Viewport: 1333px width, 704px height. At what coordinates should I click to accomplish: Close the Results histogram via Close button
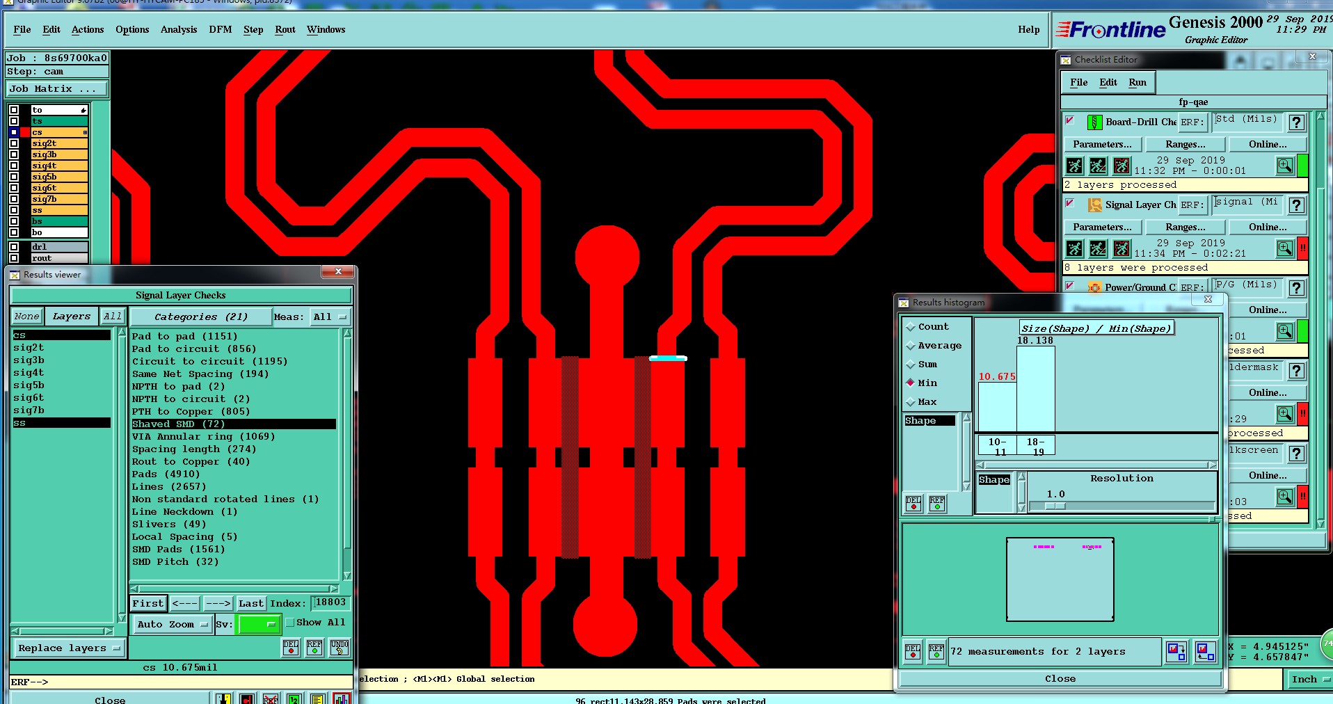click(x=1060, y=679)
